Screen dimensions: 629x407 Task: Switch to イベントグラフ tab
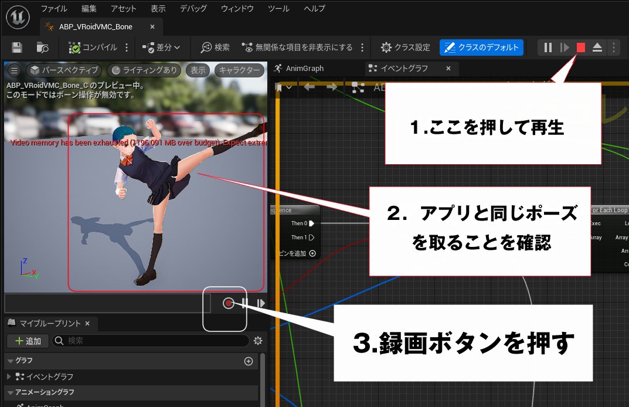tap(404, 68)
